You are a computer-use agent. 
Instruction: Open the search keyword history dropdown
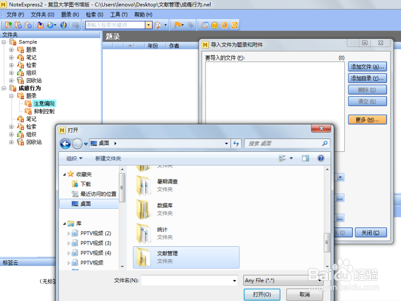click(x=149, y=25)
